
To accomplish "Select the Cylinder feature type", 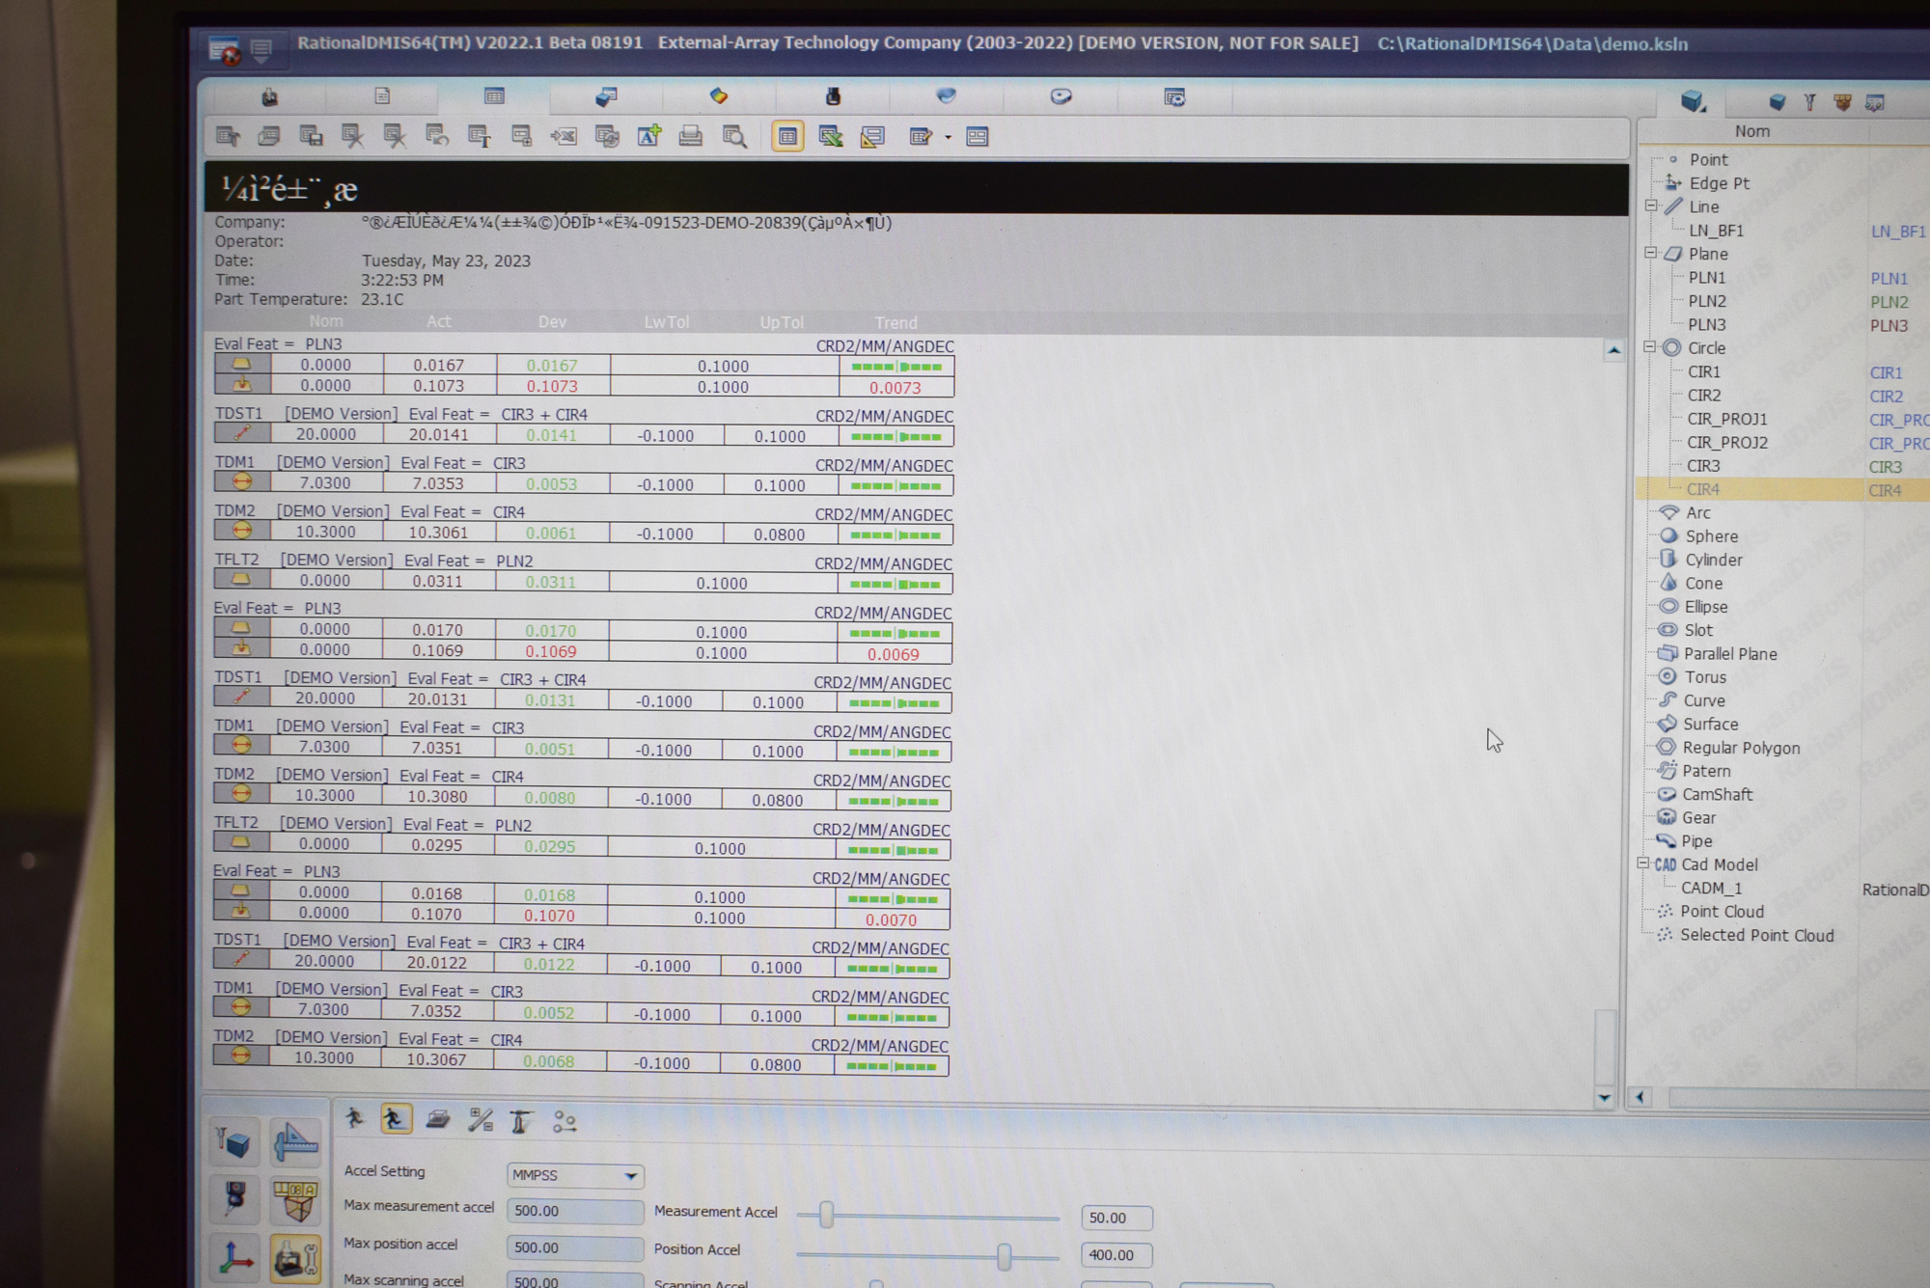I will [x=1713, y=560].
